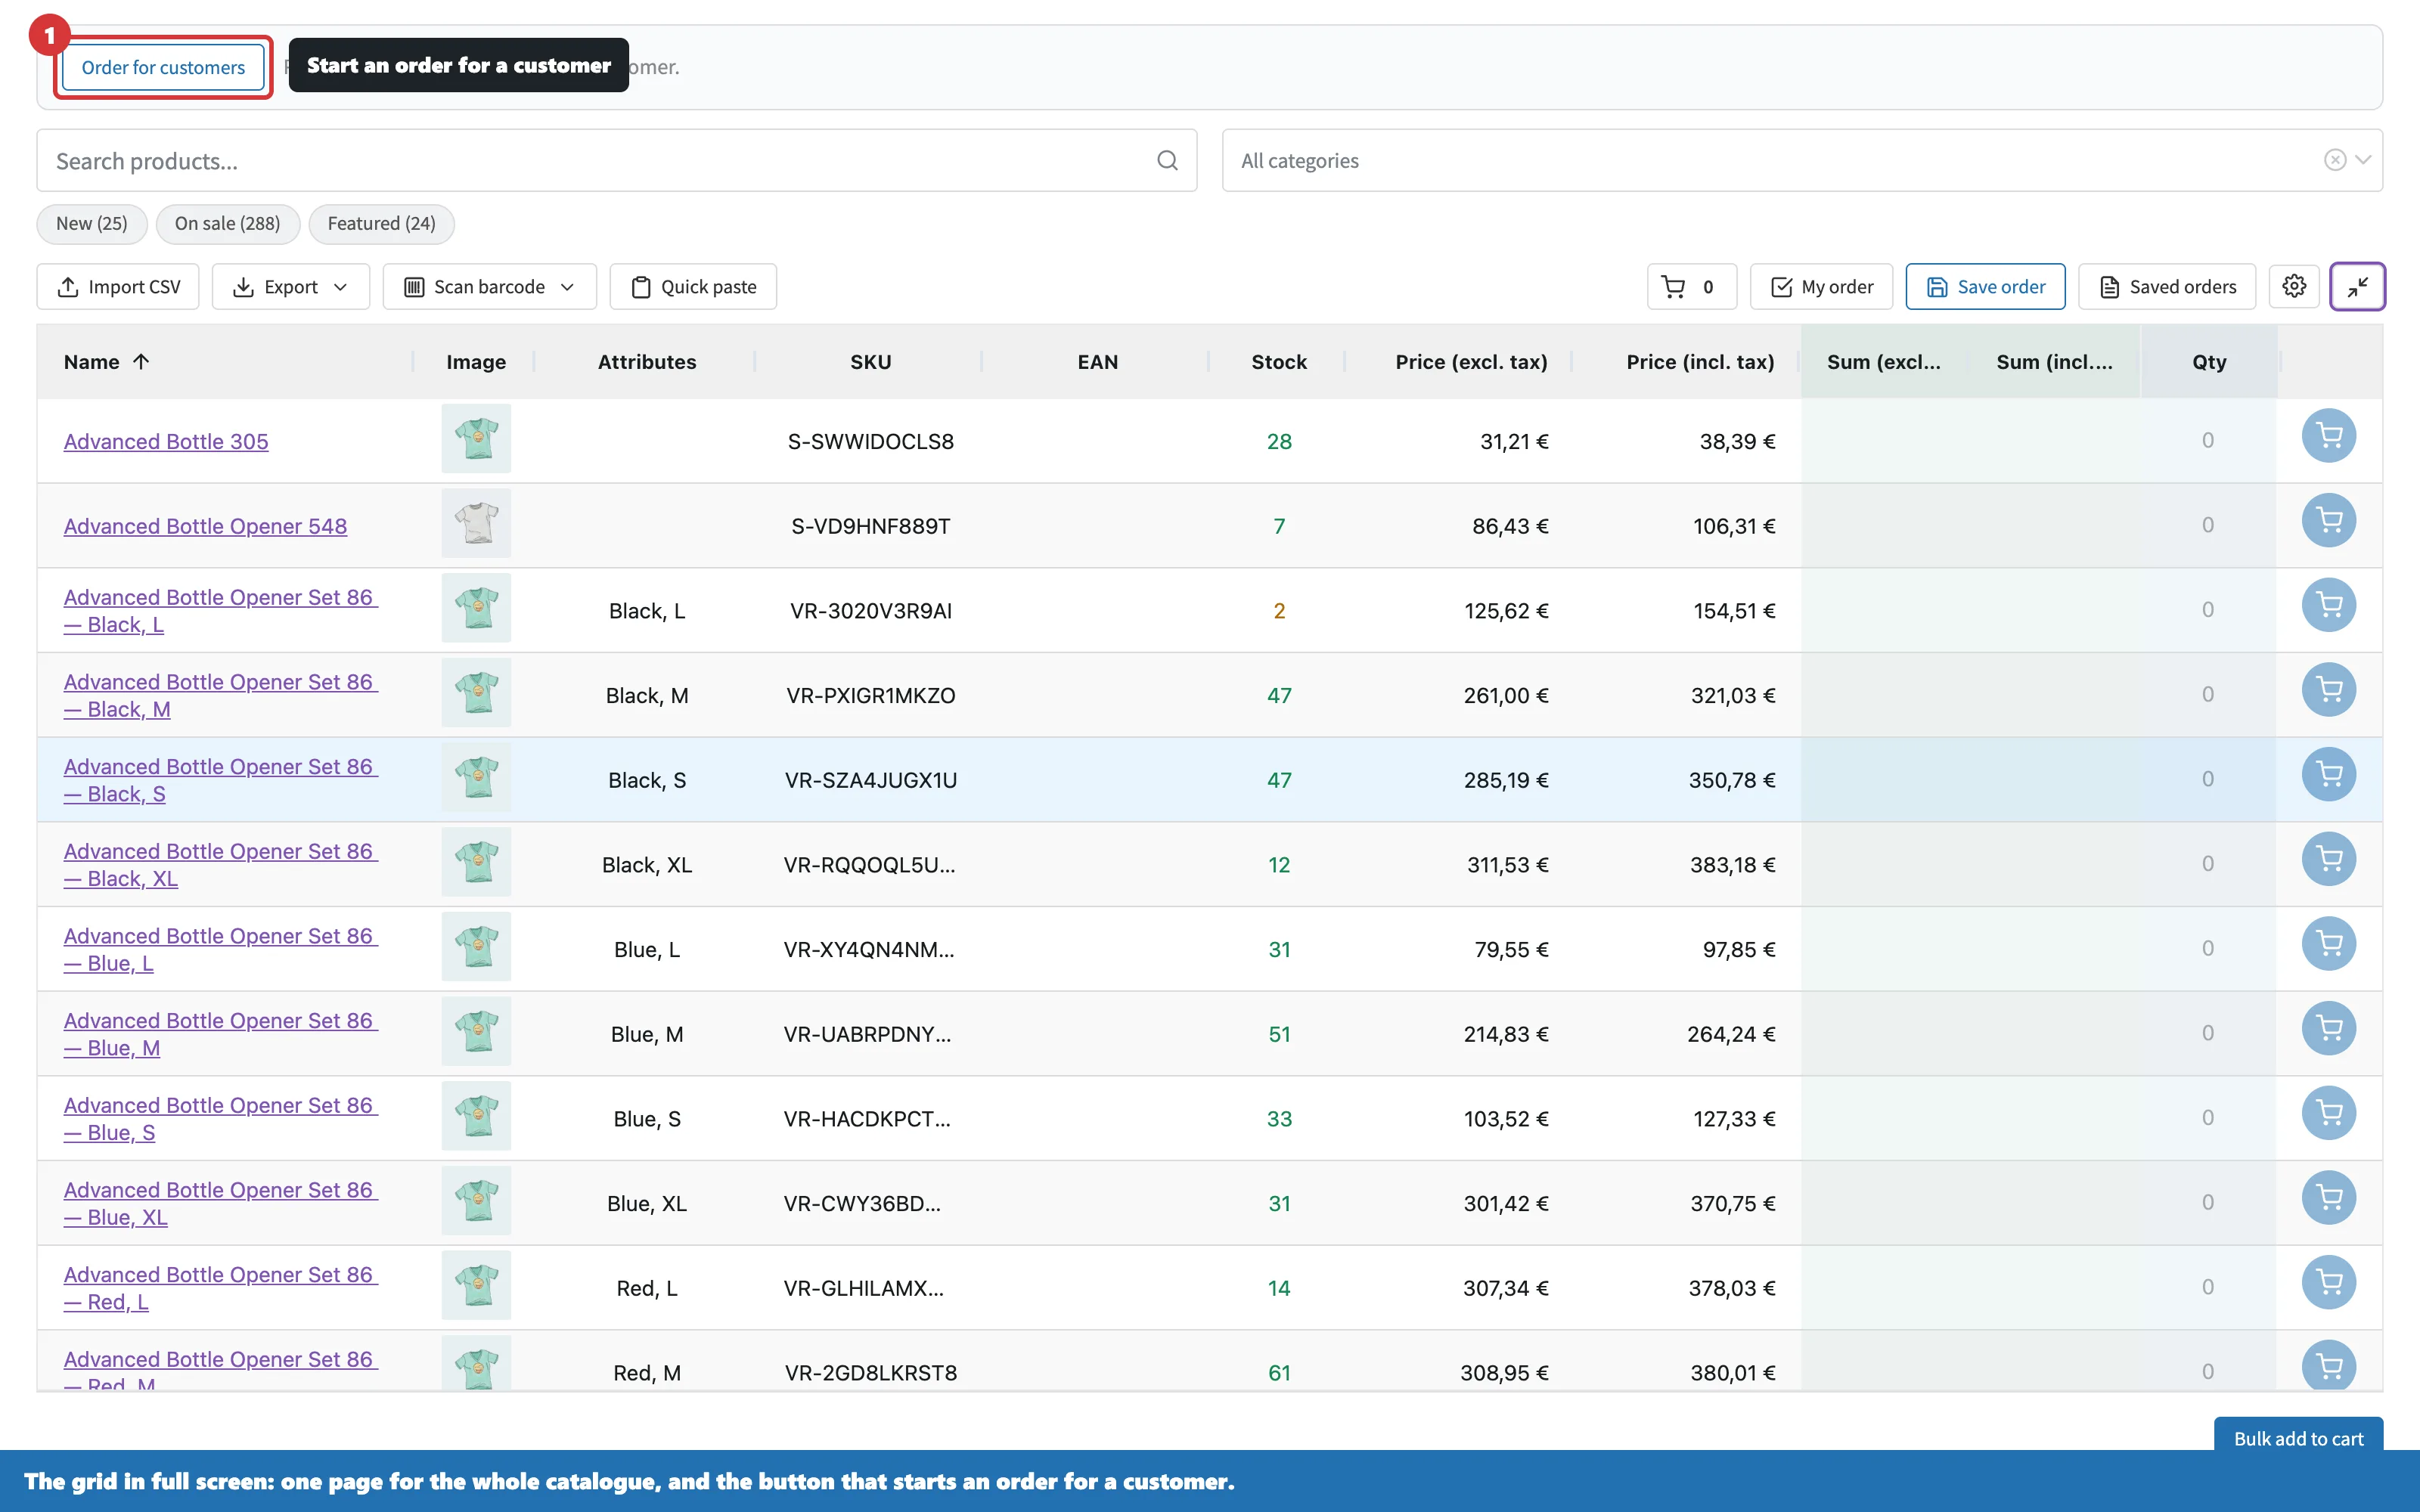The width and height of the screenshot is (2420, 1512).
Task: Exit full screen with the collapse icon
Action: coord(2357,287)
